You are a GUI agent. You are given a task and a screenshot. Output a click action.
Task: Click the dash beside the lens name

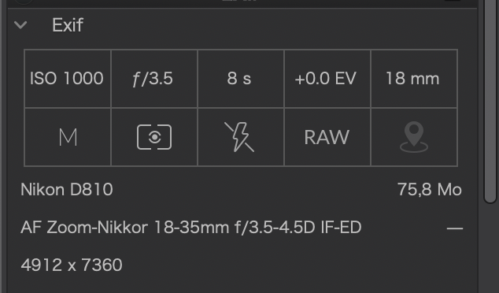click(455, 228)
